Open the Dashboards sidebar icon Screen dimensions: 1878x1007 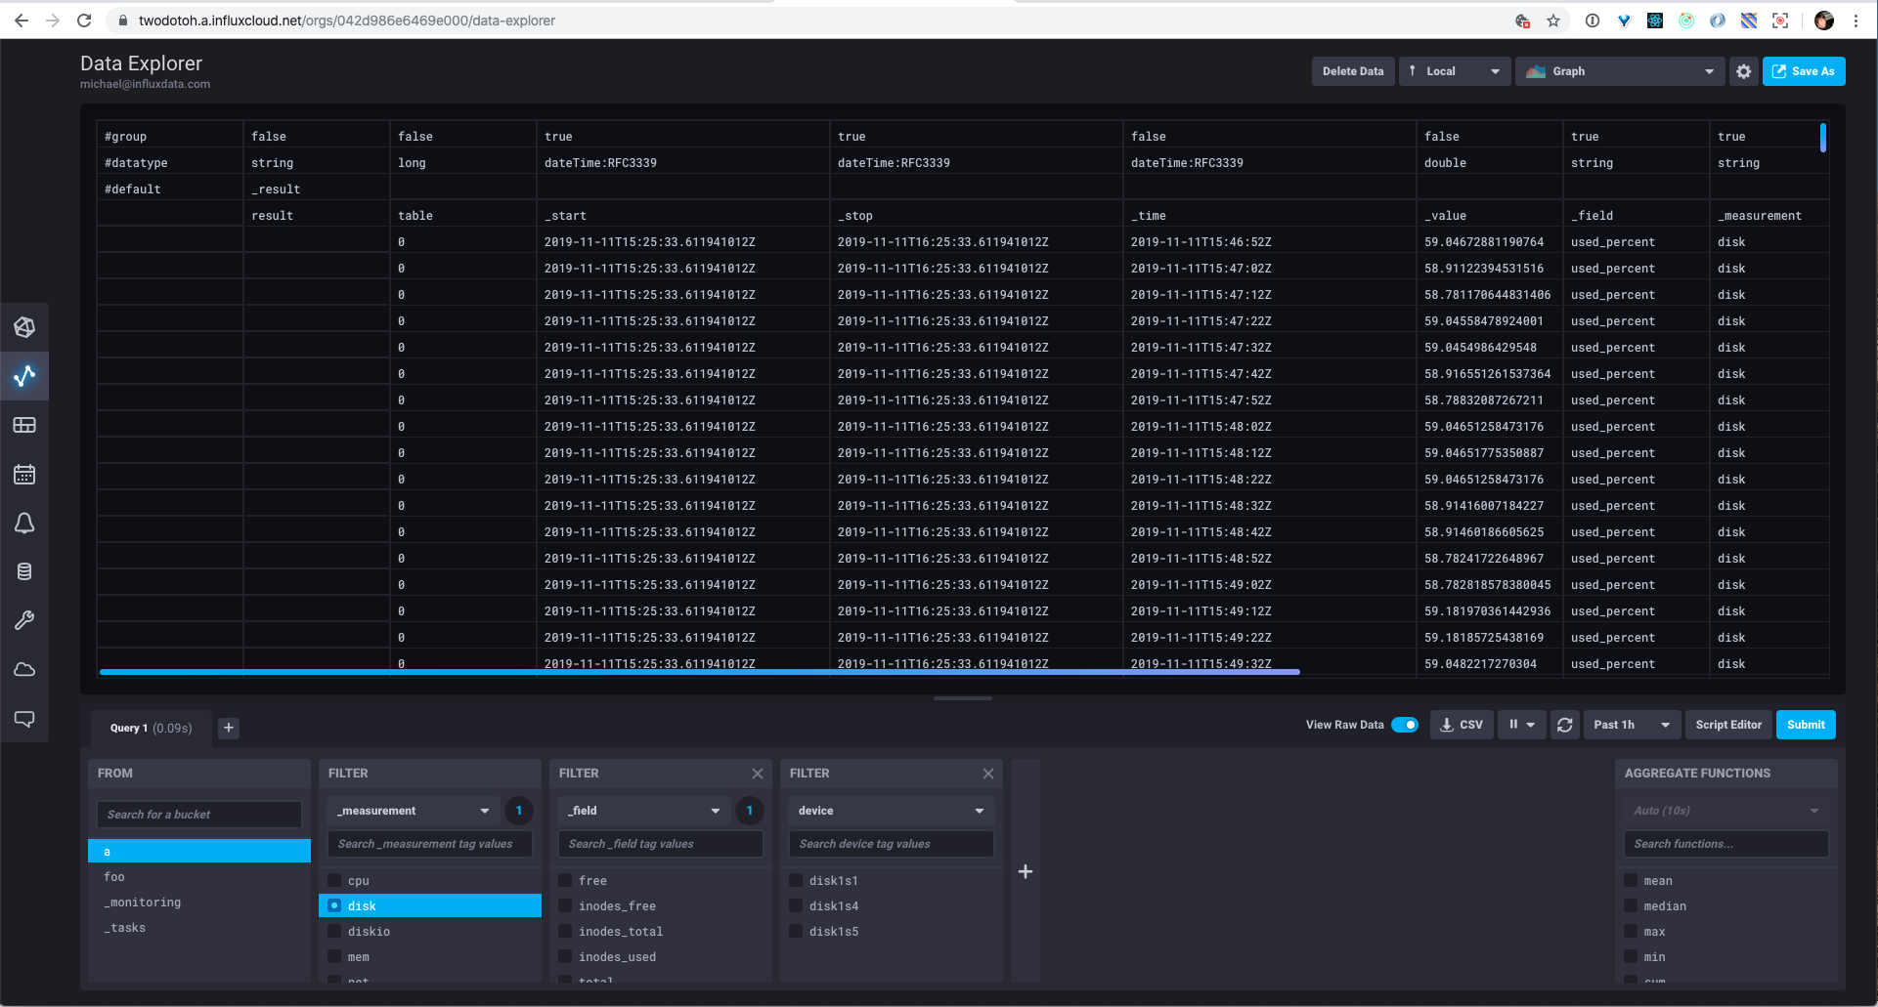(24, 425)
